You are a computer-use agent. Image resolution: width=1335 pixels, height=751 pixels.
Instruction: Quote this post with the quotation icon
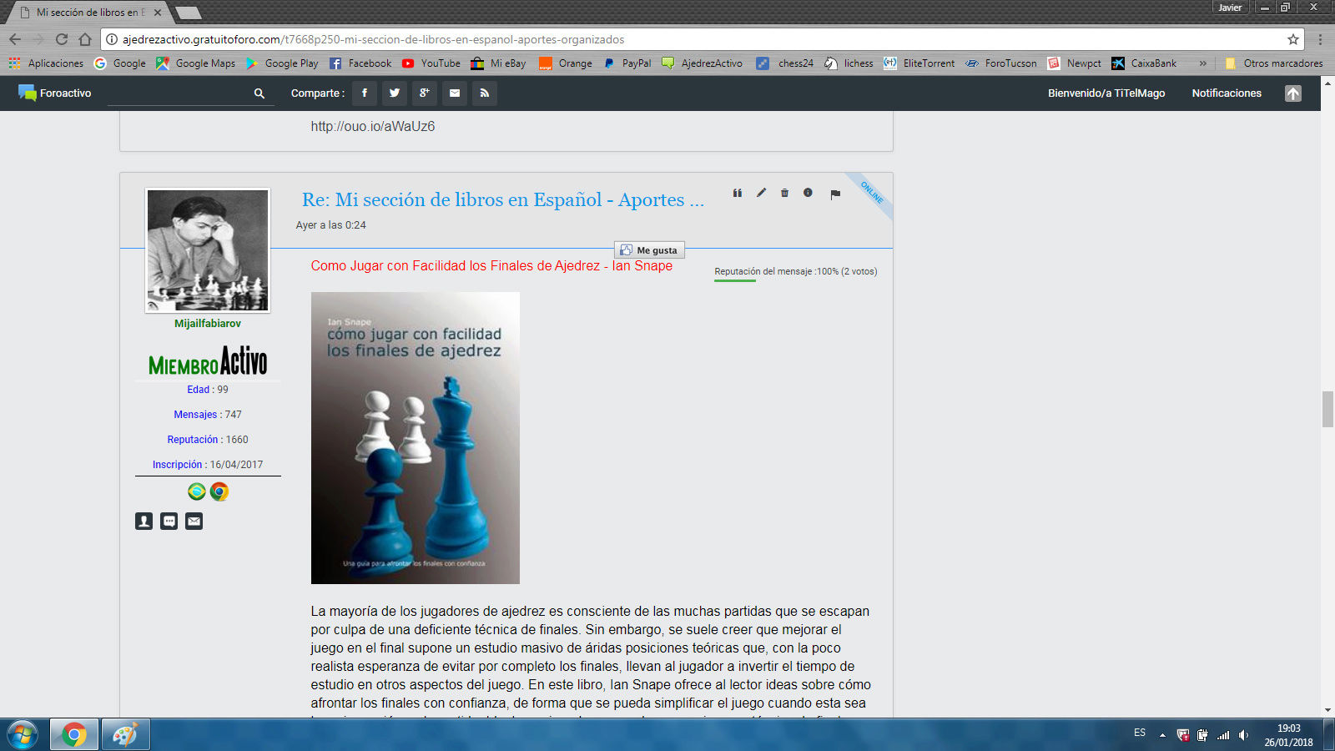738,193
